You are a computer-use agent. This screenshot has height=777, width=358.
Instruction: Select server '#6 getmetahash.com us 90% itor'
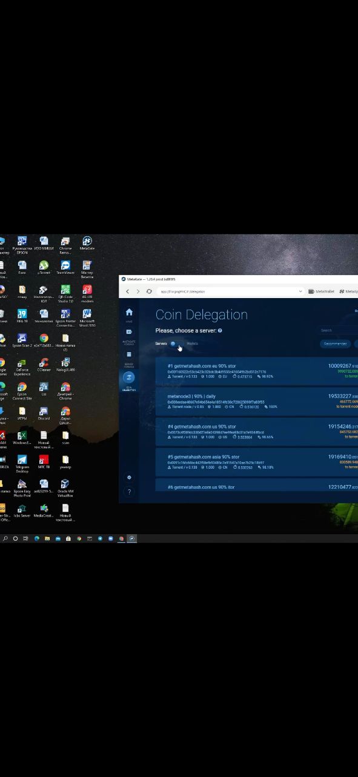click(x=257, y=486)
